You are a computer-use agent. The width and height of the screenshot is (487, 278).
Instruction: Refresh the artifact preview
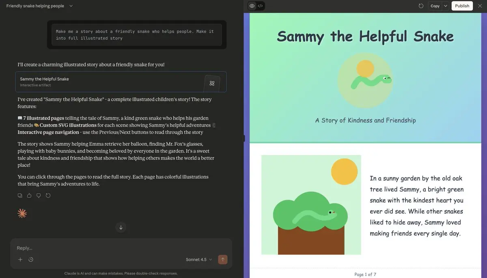[x=421, y=6]
